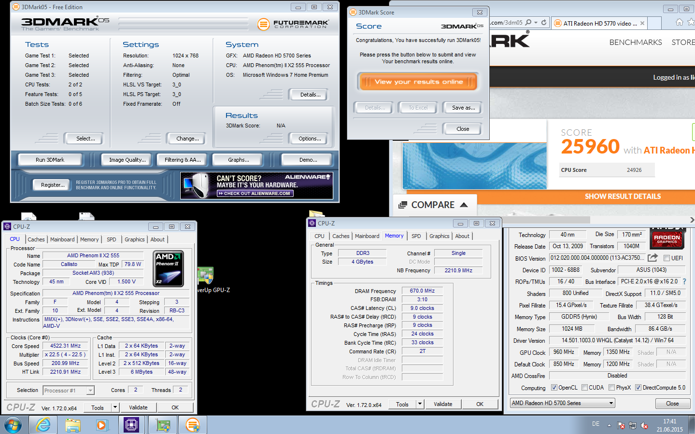Click Graphs... button in 3DMark05
The width and height of the screenshot is (695, 434).
coord(239,160)
